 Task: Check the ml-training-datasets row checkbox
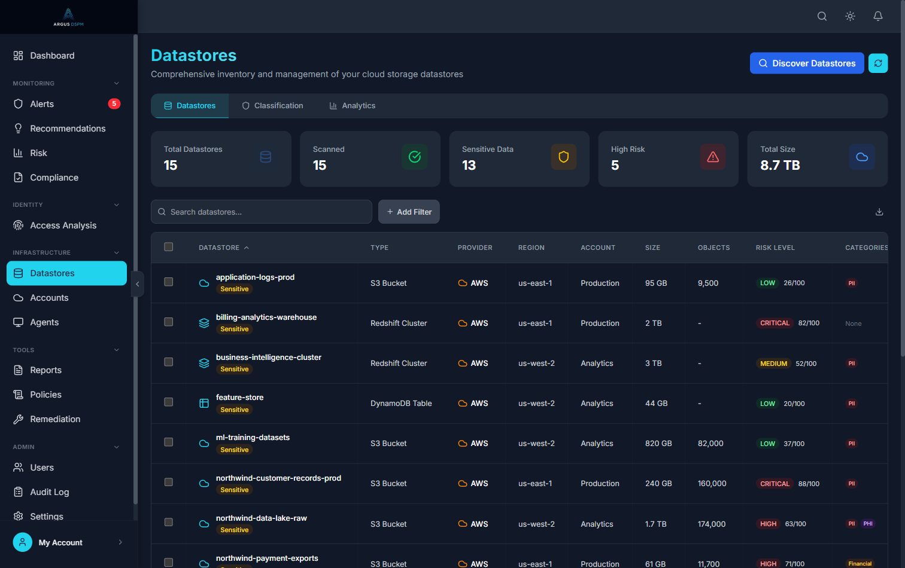(x=169, y=442)
